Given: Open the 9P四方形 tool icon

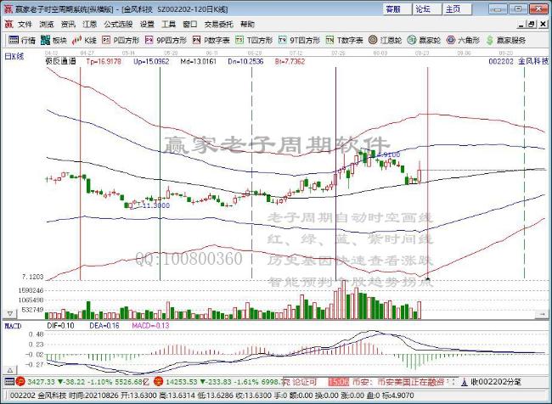Looking at the screenshot, I should [149, 40].
